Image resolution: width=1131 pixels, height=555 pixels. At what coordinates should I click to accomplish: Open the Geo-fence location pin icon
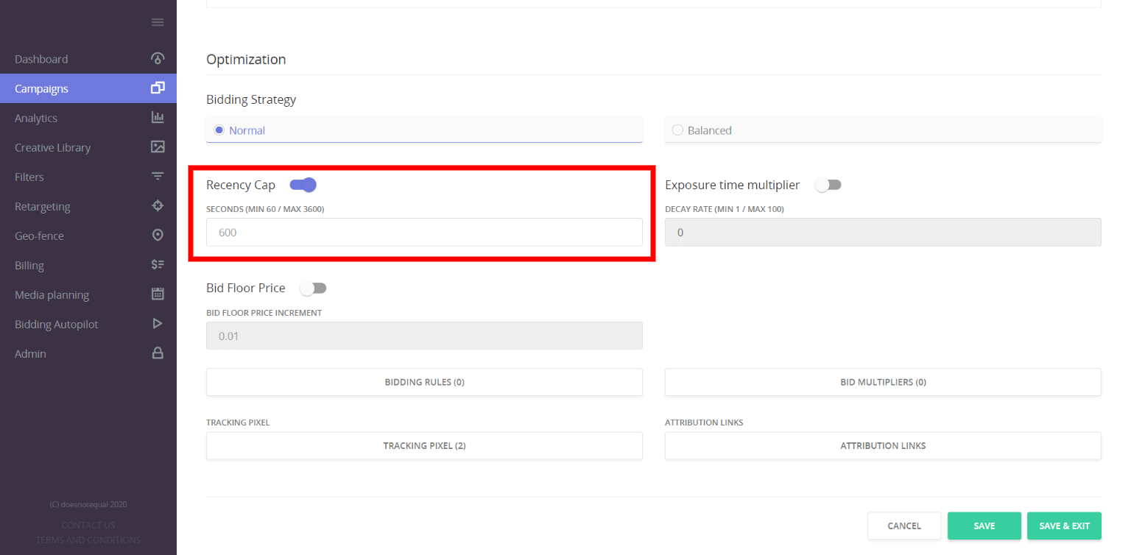click(x=158, y=235)
